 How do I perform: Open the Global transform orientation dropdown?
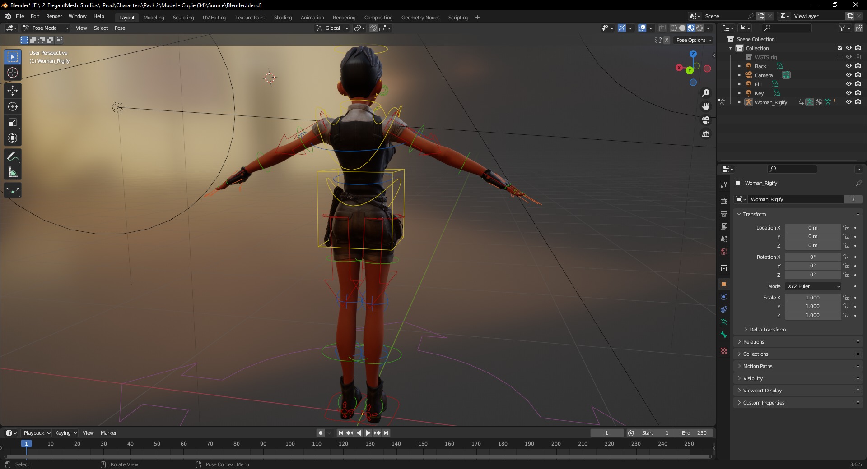332,28
